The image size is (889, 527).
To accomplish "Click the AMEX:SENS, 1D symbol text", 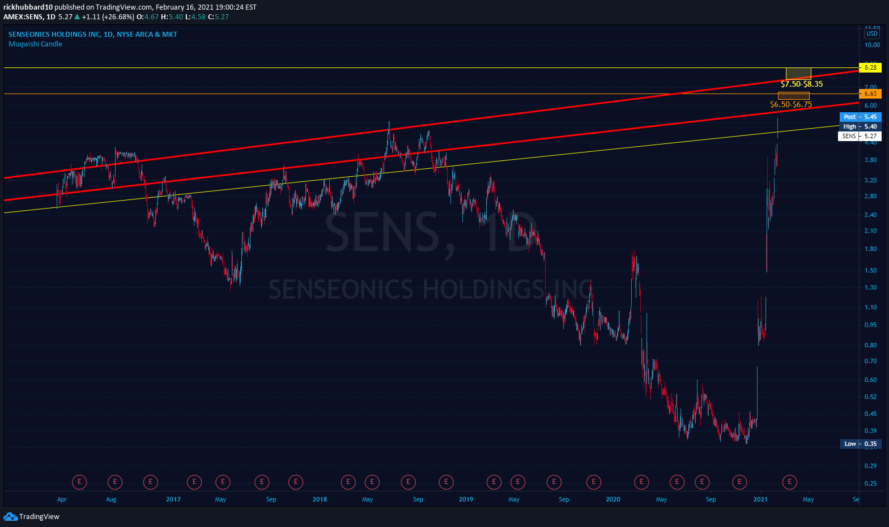I will [x=29, y=16].
